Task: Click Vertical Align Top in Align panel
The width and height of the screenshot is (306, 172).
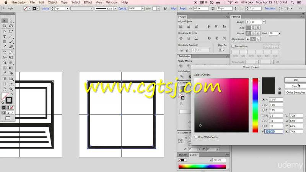Action: pos(209,26)
